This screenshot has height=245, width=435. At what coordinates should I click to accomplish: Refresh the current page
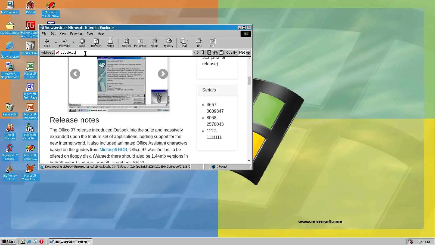pos(96,43)
